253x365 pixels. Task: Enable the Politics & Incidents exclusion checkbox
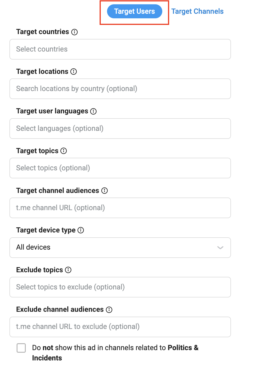(21, 348)
